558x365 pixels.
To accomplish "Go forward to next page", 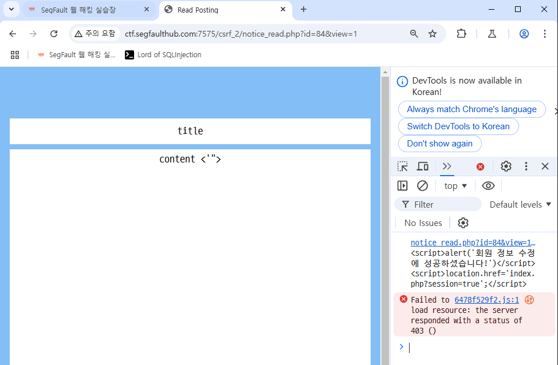I will pos(33,34).
